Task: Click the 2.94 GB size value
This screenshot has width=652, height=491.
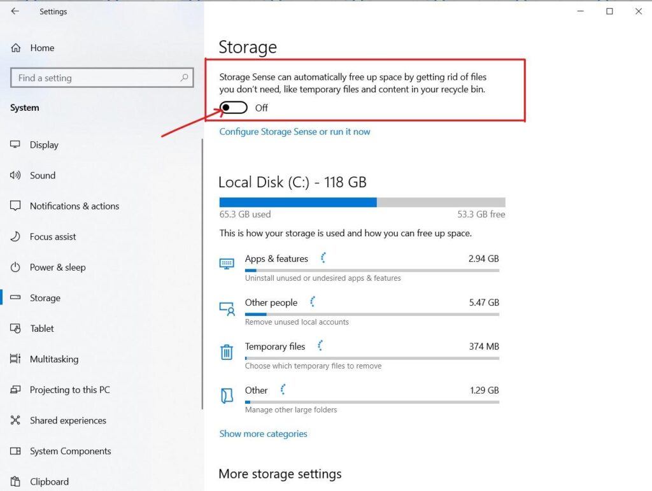Action: pyautogui.click(x=484, y=258)
